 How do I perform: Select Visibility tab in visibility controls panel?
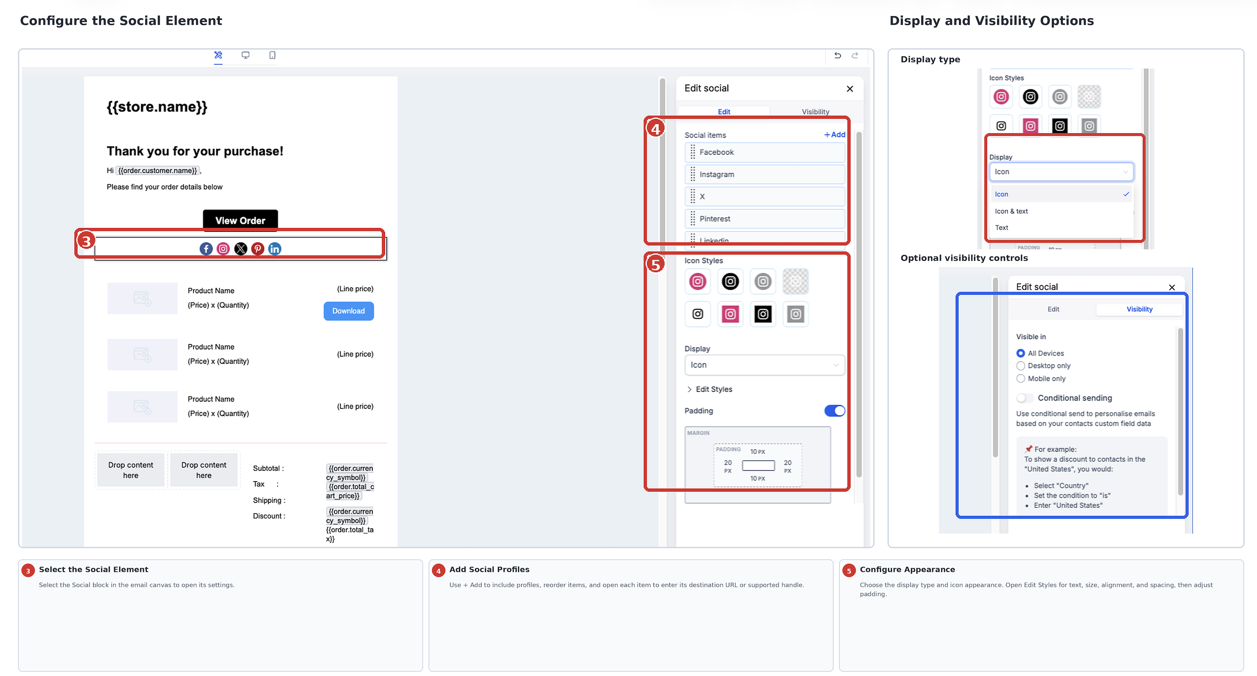[x=1140, y=310]
